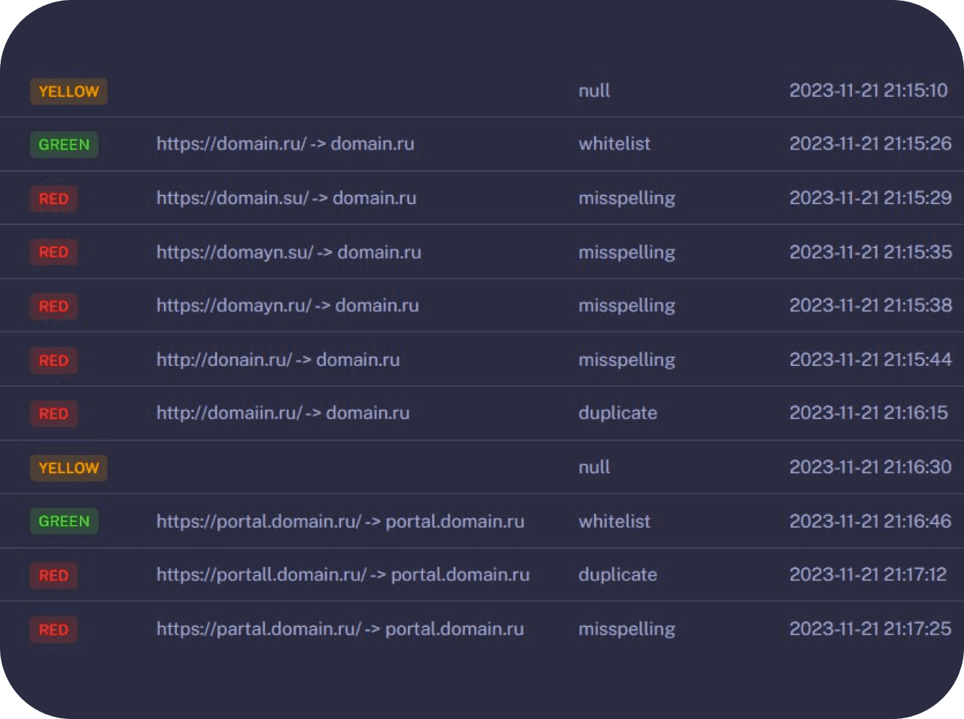964x719 pixels.
Task: Click RED badge for http://donain.ru/
Action: click(x=53, y=360)
